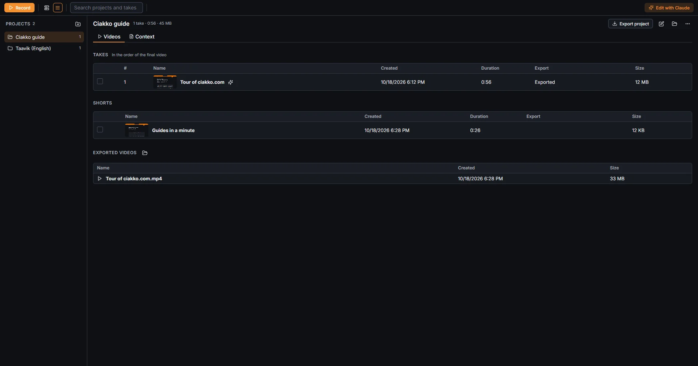This screenshot has width=698, height=366.
Task: Open thumbnail of Tour of ciakko.com take
Action: click(165, 82)
